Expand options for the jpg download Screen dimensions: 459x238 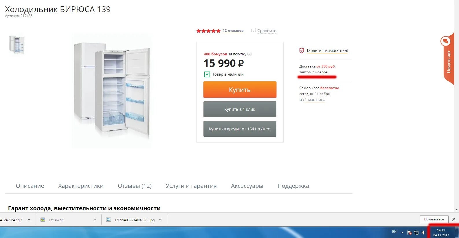coord(160,220)
